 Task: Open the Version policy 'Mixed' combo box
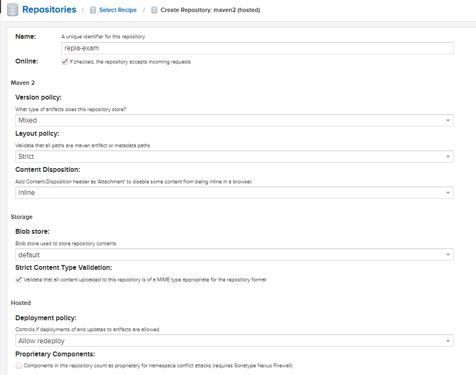click(x=229, y=120)
